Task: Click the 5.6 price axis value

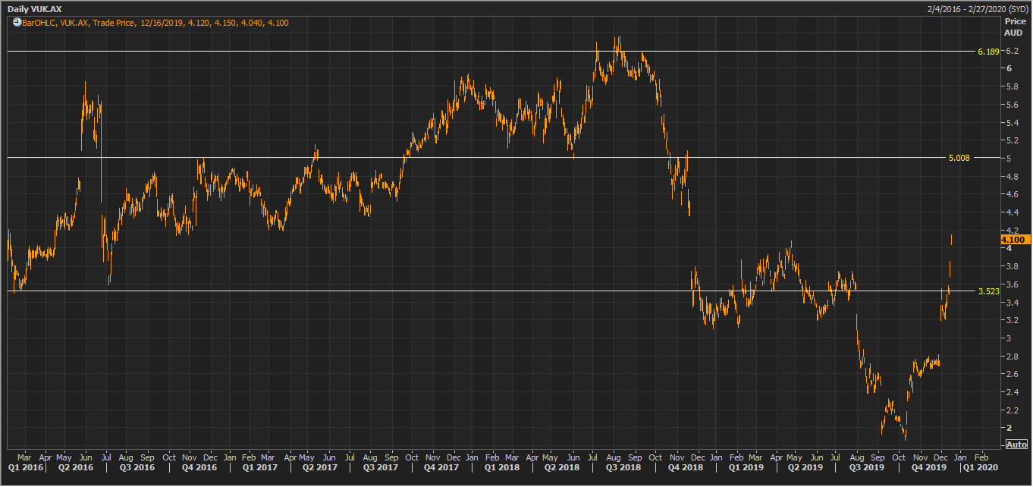Action: [1012, 105]
